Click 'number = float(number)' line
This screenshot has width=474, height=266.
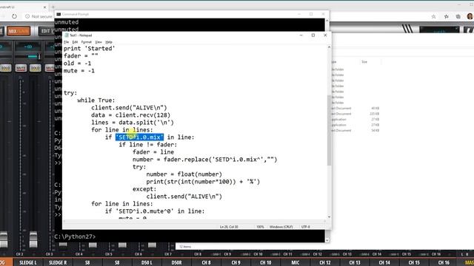click(x=184, y=174)
